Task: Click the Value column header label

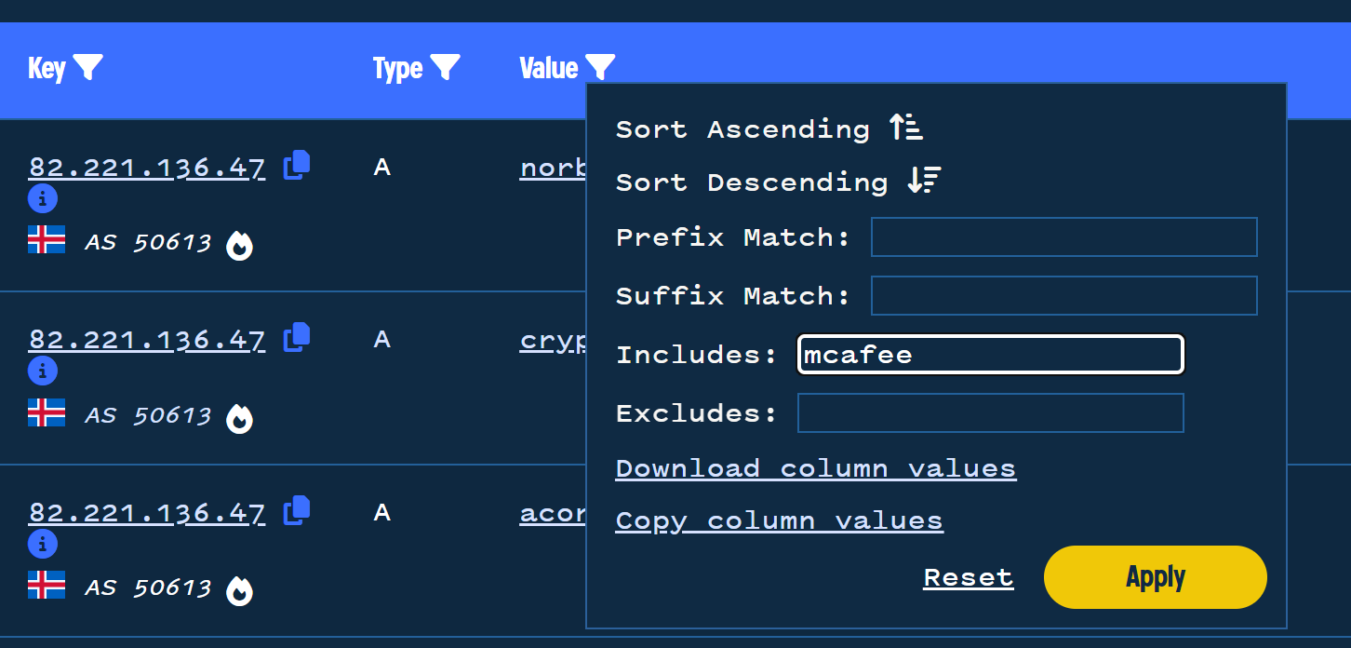Action: (549, 68)
